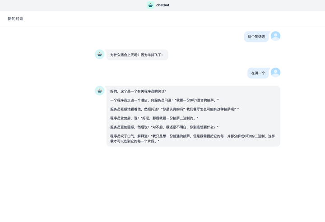The image size is (325, 222).
Task: Click the line starting 服务员更加困惑
Action: click(164, 127)
